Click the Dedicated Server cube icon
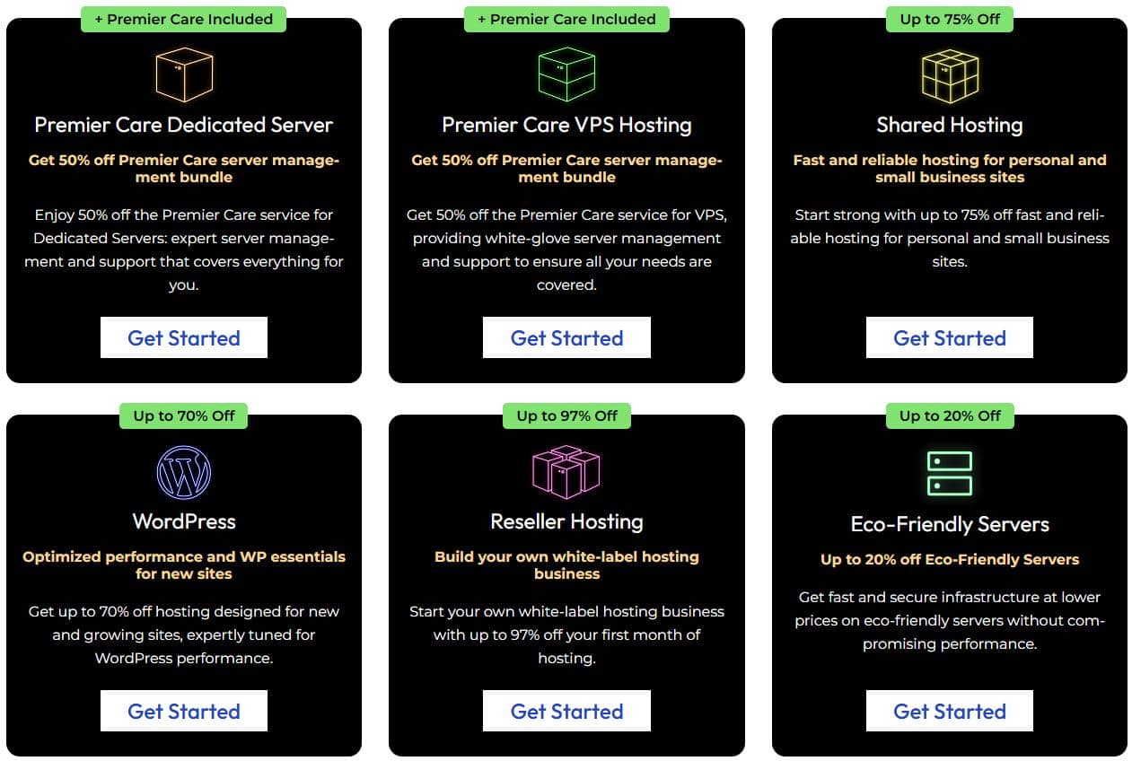Viewport: 1132px width, 761px height. coord(183,74)
